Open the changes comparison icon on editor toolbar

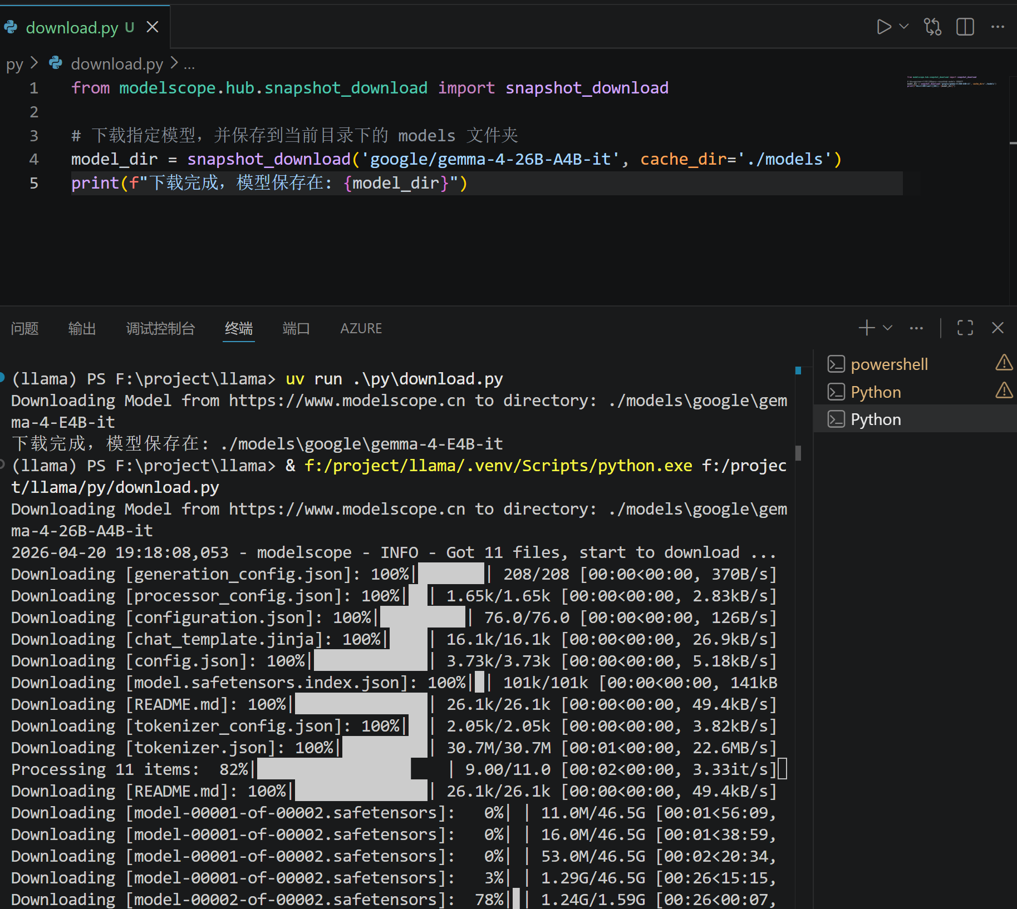point(932,26)
